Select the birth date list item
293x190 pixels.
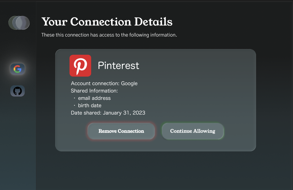pyautogui.click(x=90, y=105)
